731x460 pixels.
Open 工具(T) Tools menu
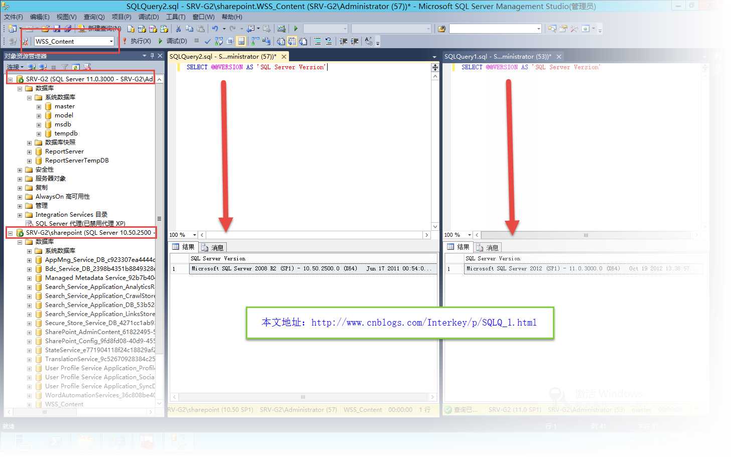176,17
